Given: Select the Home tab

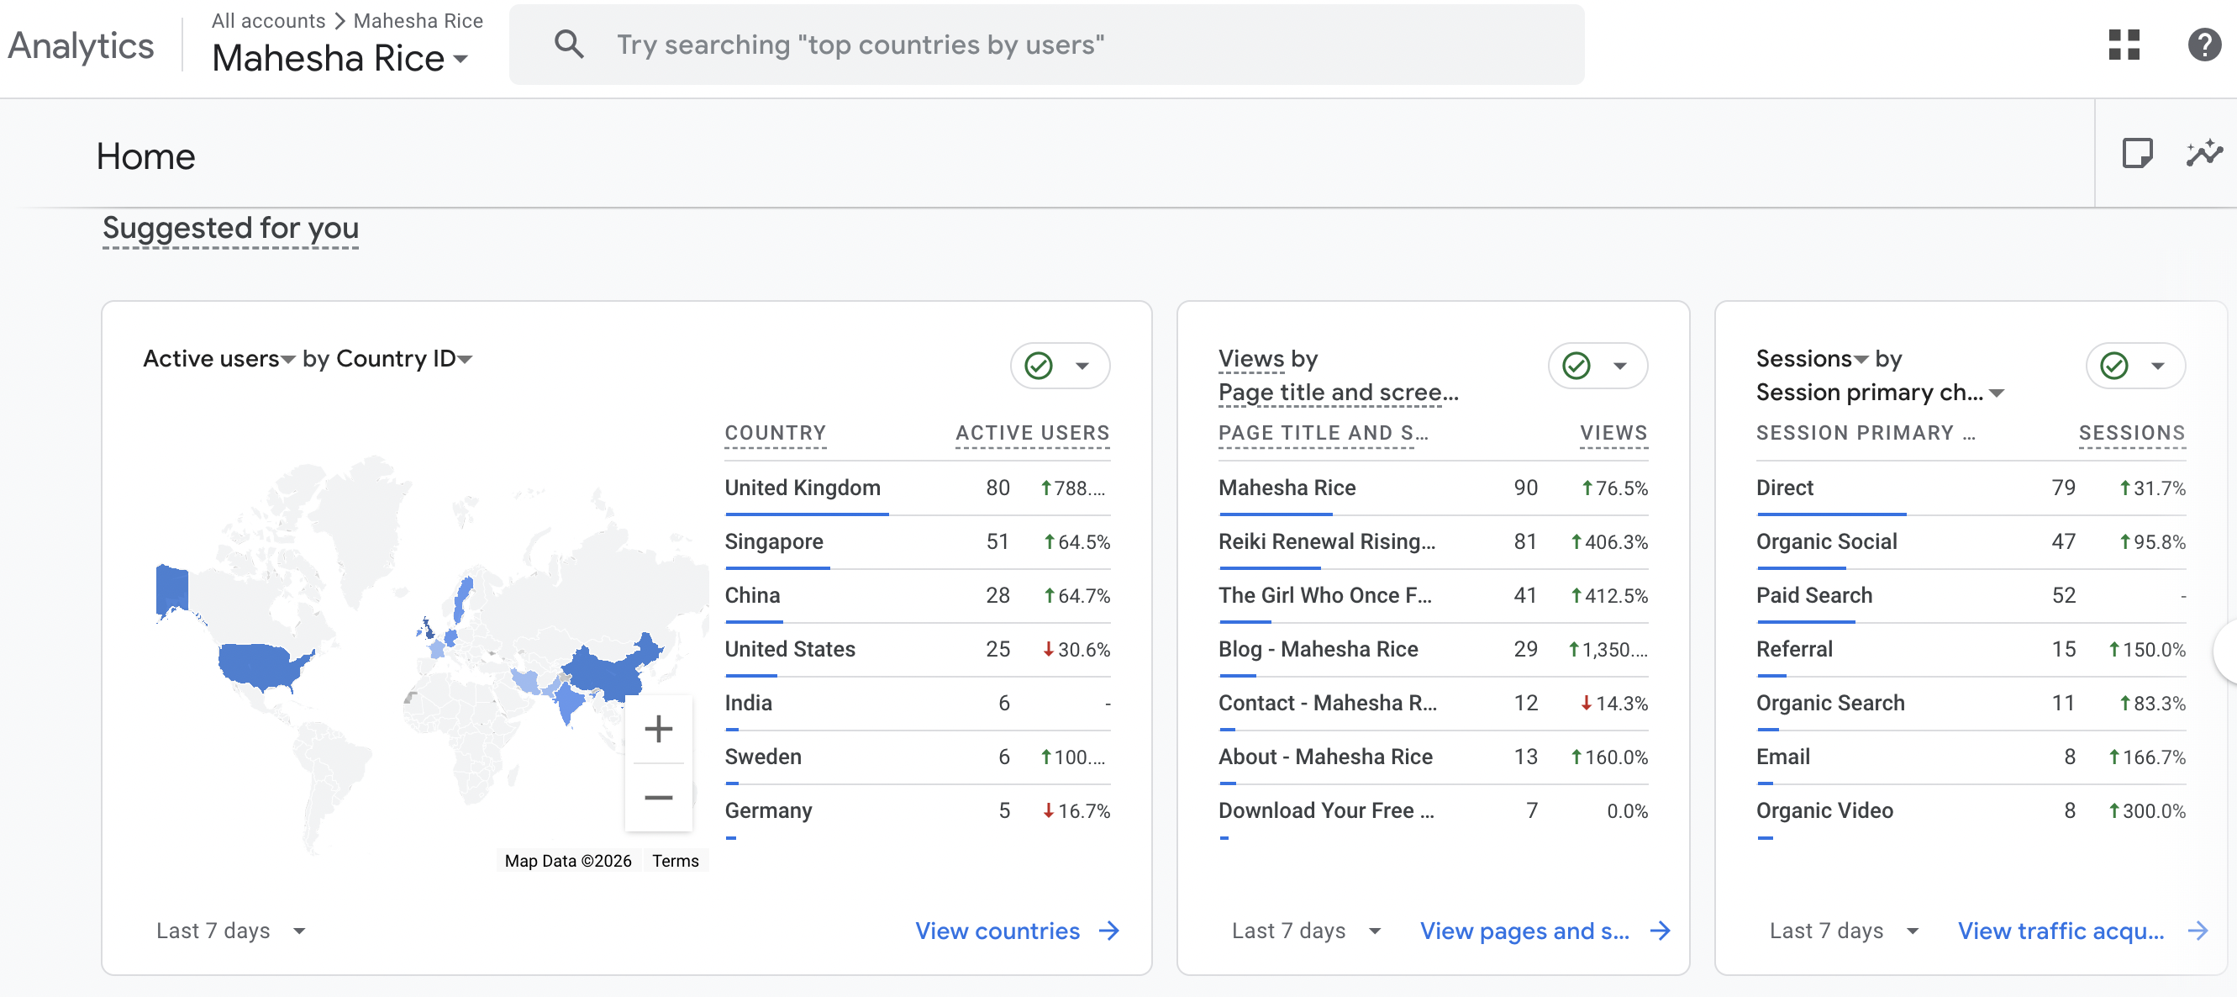Looking at the screenshot, I should (x=145, y=156).
